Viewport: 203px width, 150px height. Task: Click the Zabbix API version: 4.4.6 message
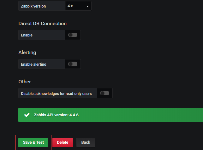pos(56,115)
